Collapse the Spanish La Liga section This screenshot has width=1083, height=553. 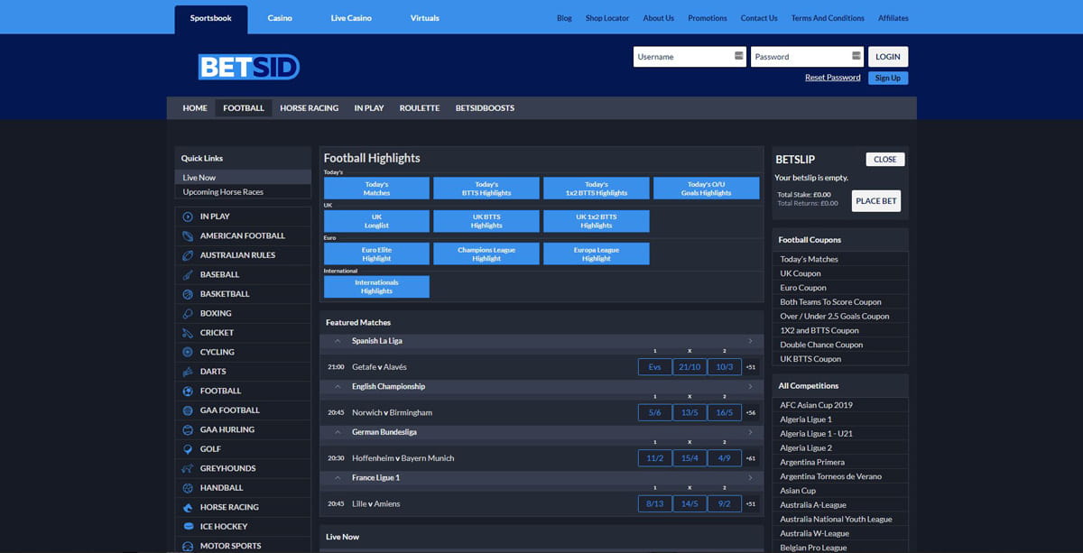338,341
